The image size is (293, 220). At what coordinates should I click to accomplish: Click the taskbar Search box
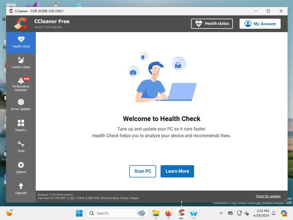click(x=117, y=213)
